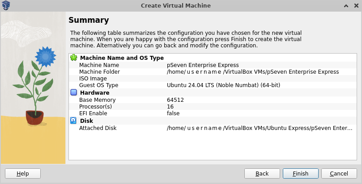This screenshot has height=184, width=362.
Task: Cancel the virtual machine wizard
Action: (x=338, y=173)
